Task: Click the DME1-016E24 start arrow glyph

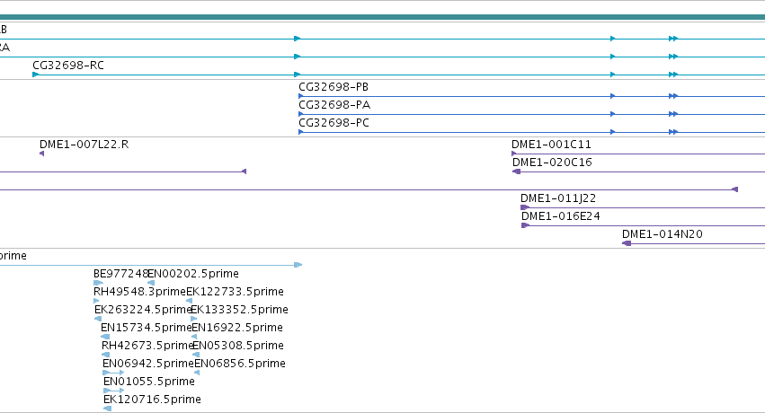Action: click(x=526, y=225)
